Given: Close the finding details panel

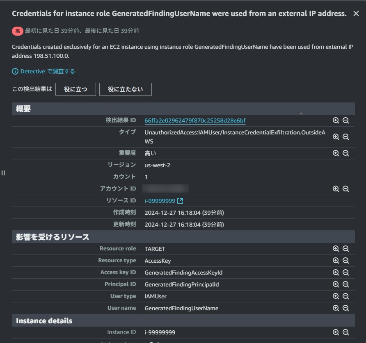Looking at the screenshot, I should point(356,14).
